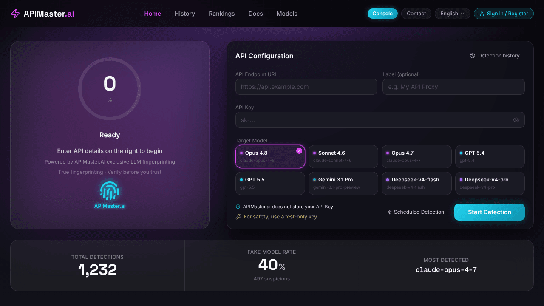544x306 pixels.
Task: Open Detection history
Action: [x=495, y=56]
